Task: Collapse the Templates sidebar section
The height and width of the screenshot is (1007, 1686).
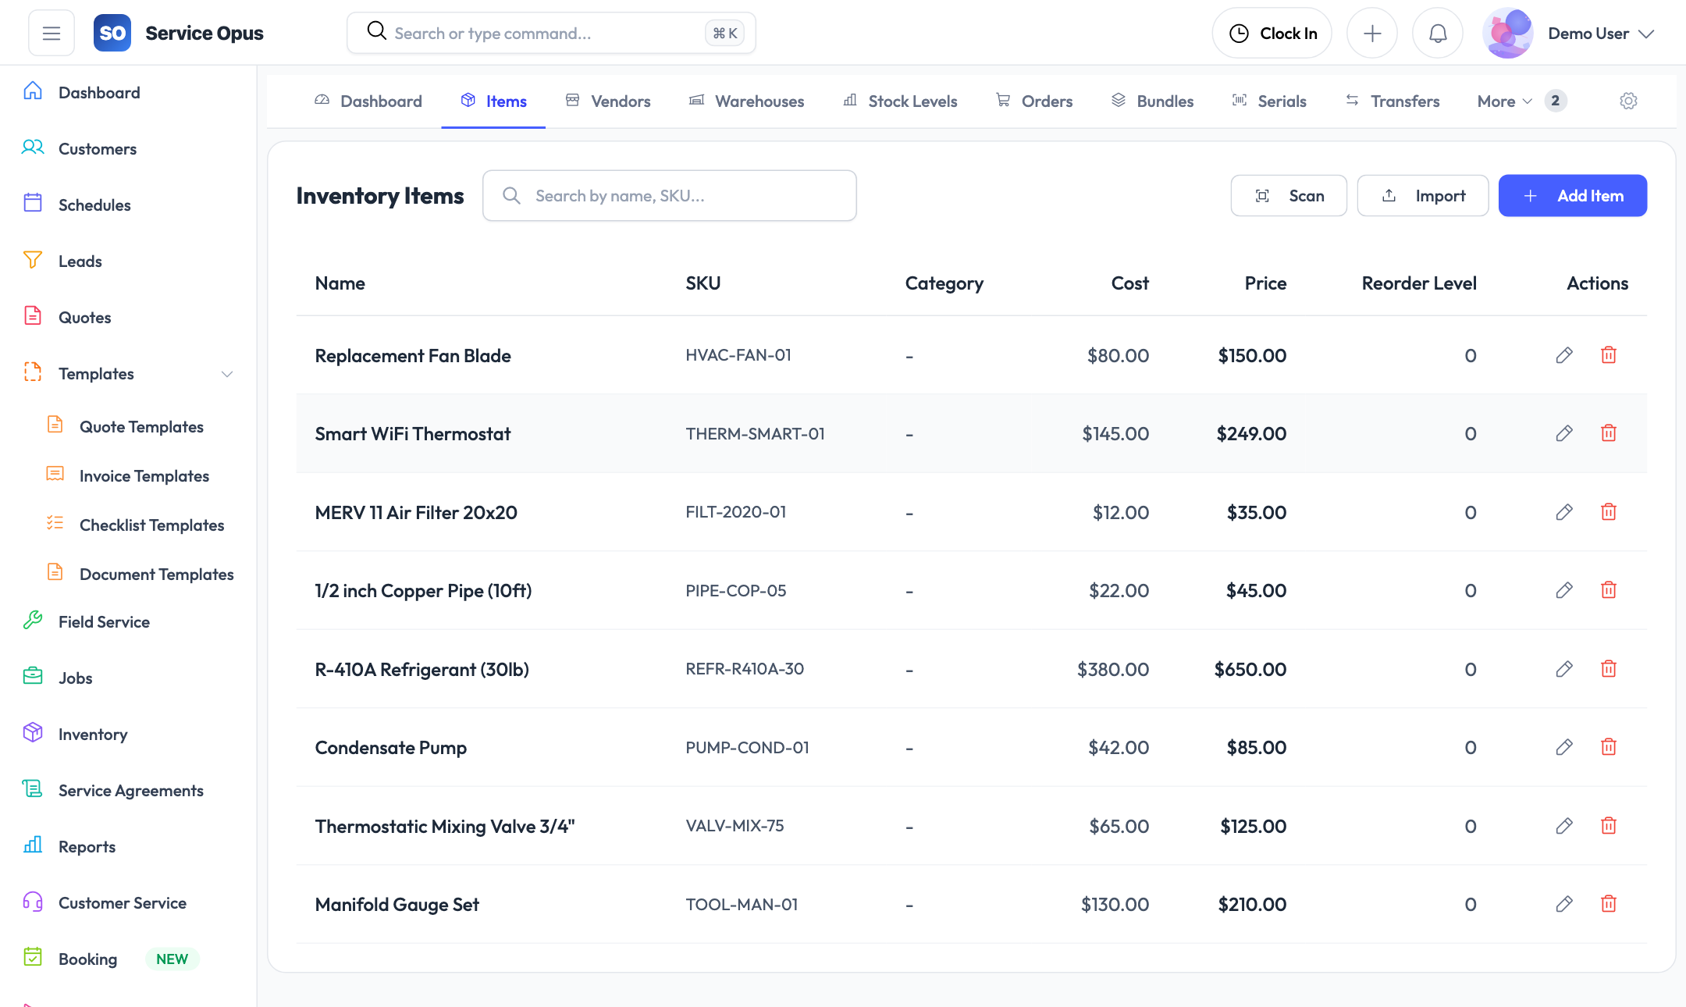Action: pyautogui.click(x=226, y=374)
